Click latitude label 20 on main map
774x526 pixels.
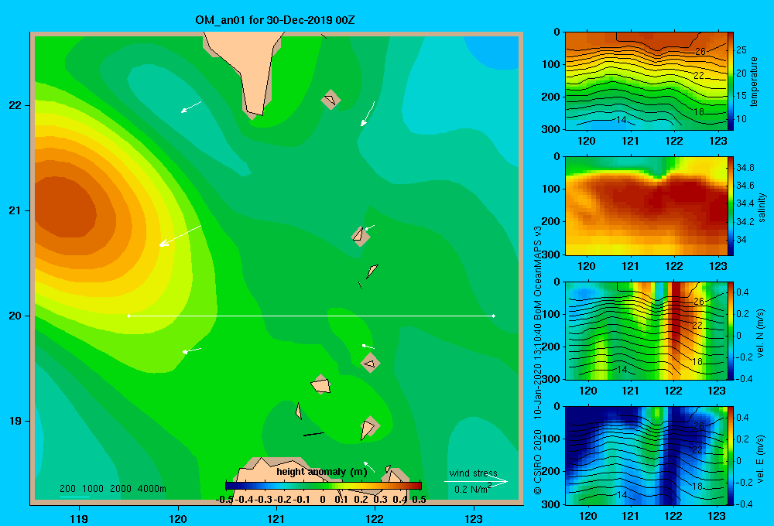pos(15,316)
